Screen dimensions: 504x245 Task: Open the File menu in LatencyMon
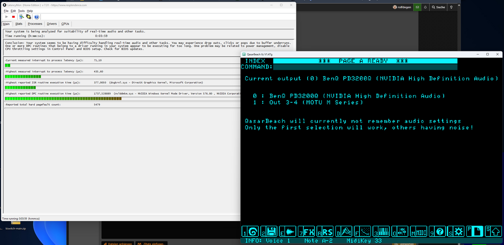(6, 11)
